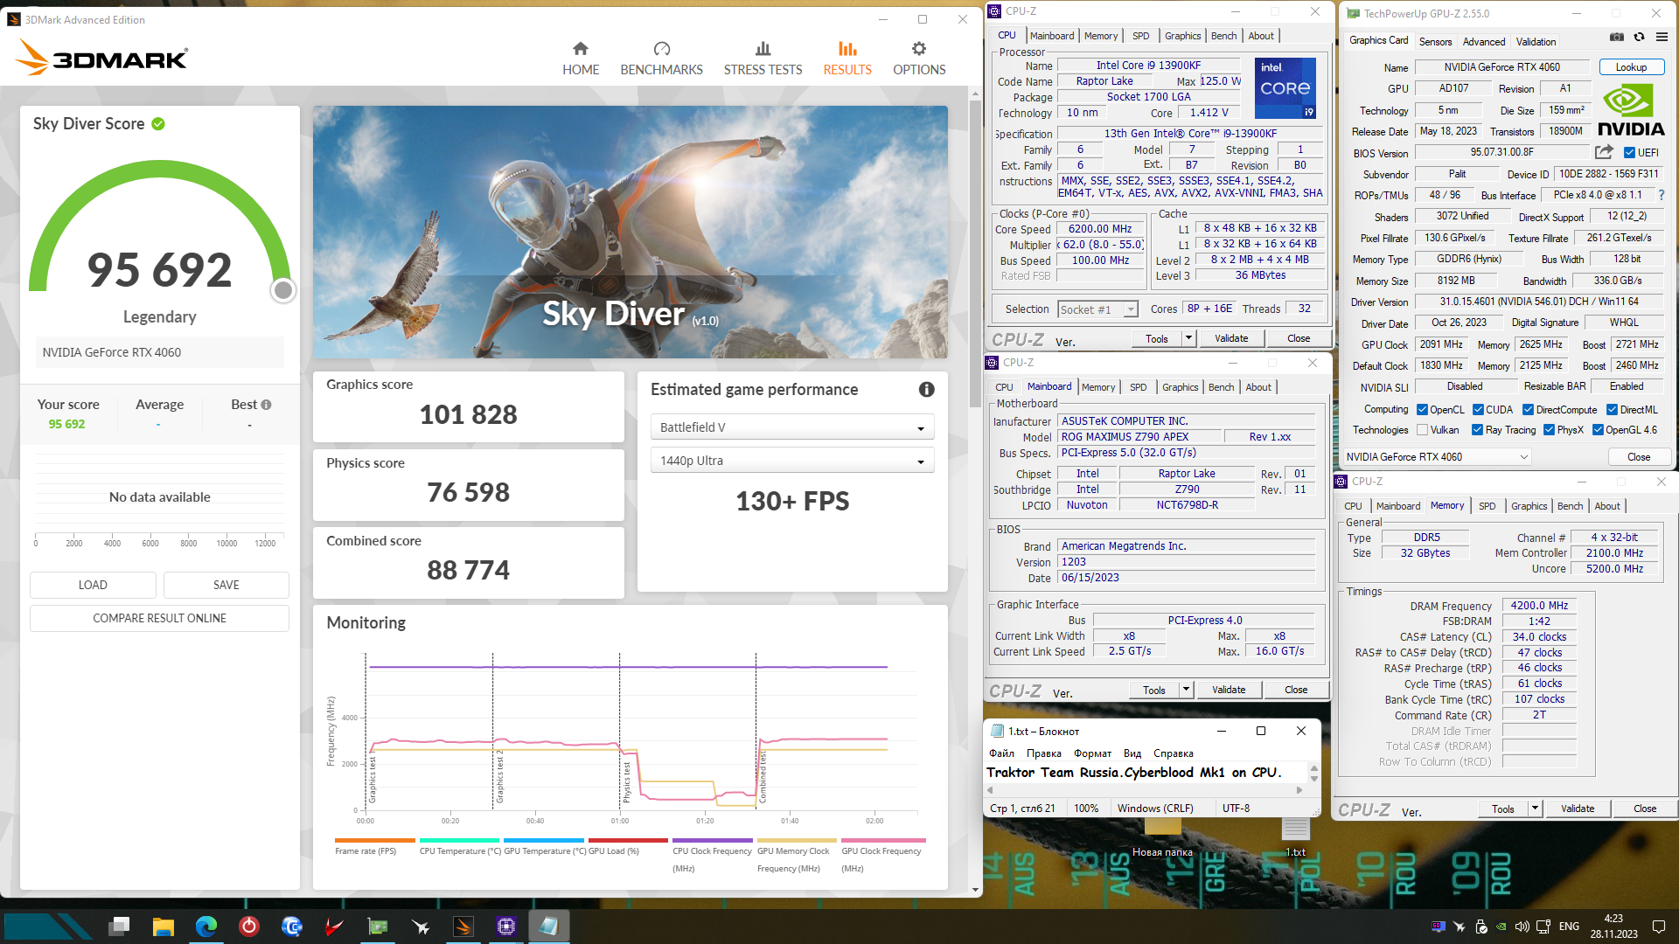Open the Socket #1 selection dropdown in CPU-Z
This screenshot has width=1679, height=944.
click(1097, 309)
